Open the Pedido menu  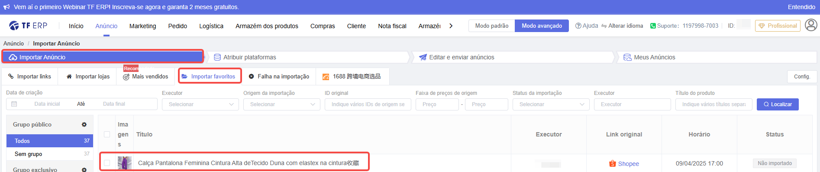click(x=178, y=26)
